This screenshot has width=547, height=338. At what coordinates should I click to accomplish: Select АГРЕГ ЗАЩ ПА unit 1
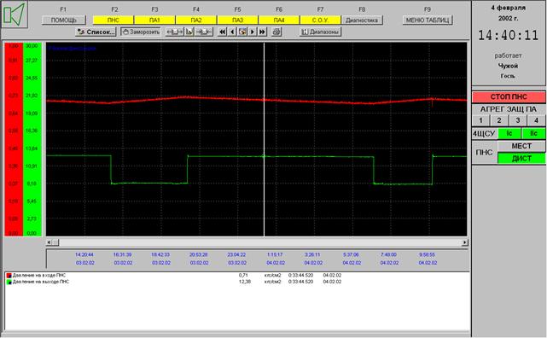point(480,120)
